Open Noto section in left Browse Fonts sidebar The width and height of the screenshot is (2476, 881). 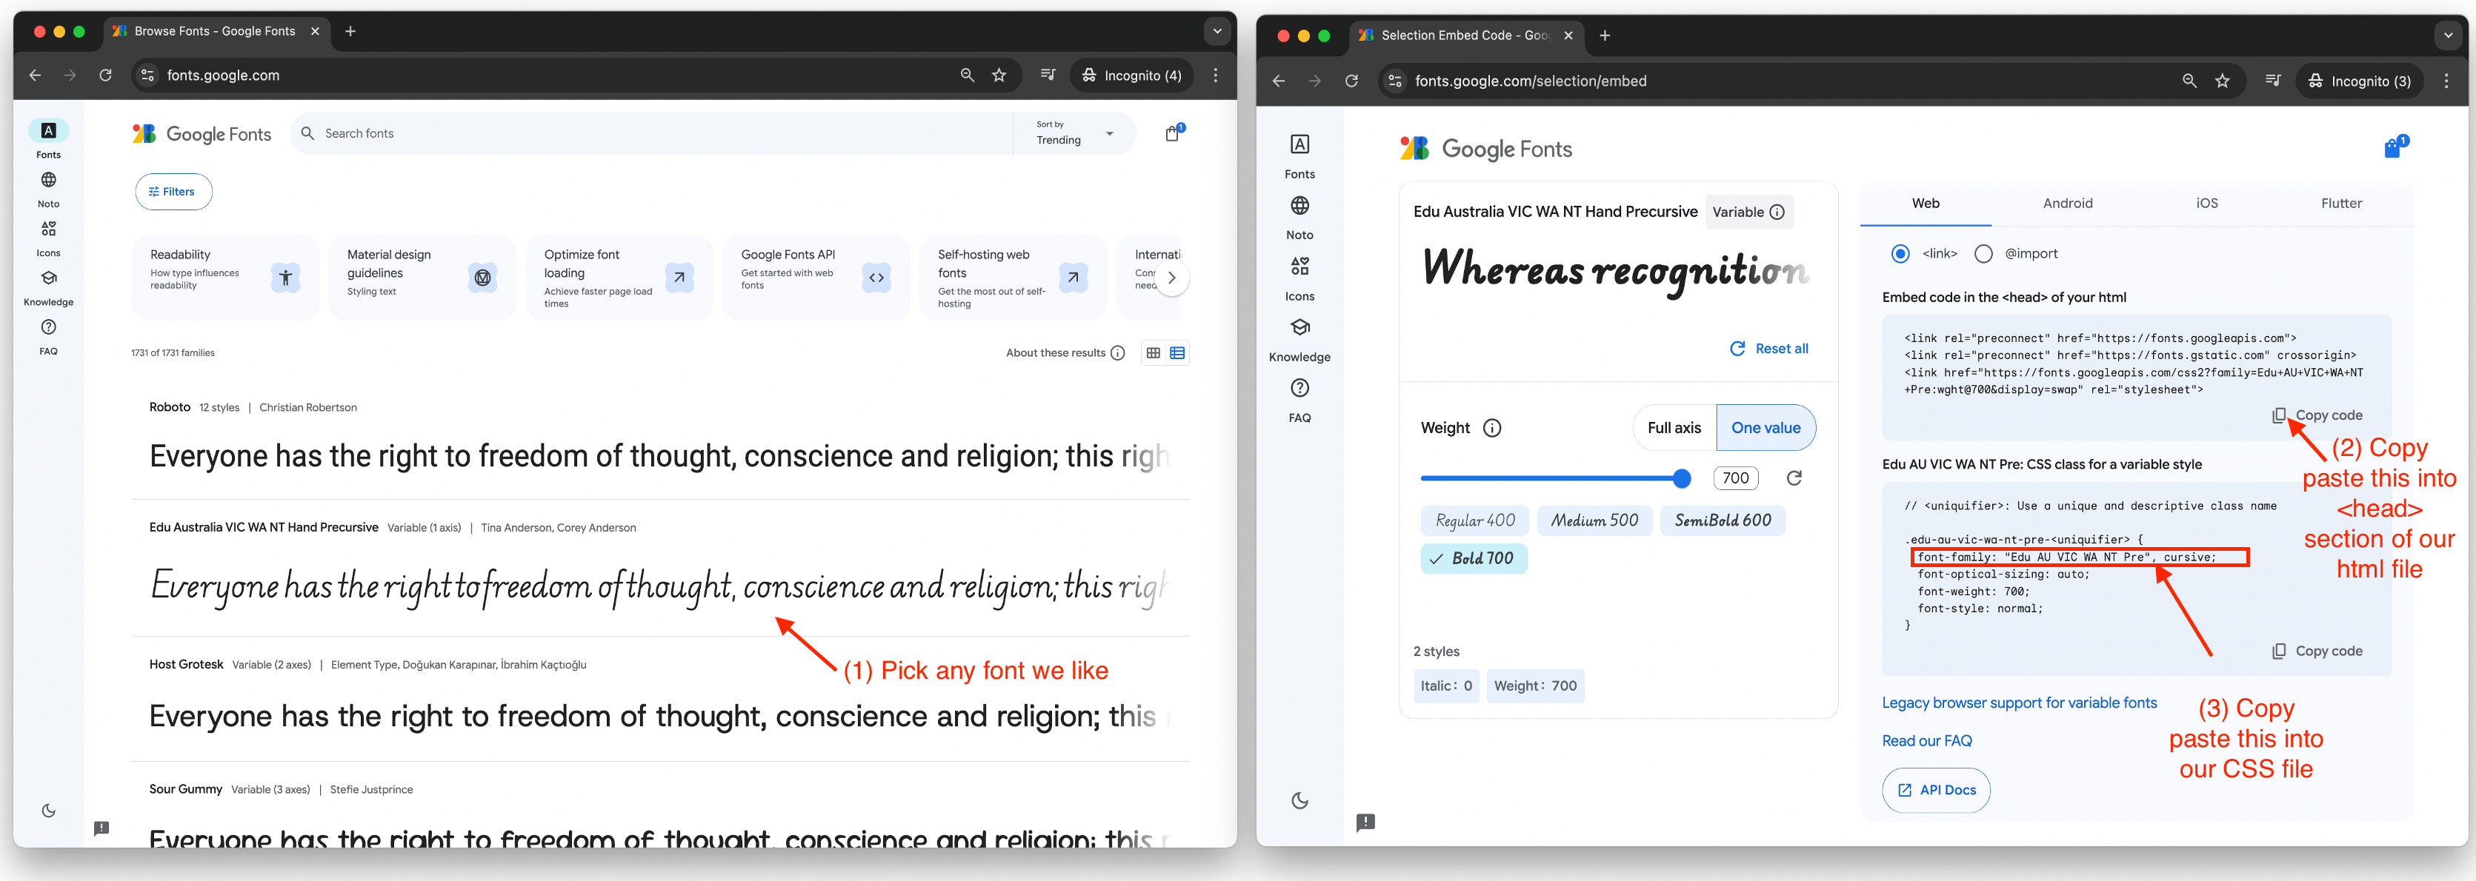tap(48, 190)
